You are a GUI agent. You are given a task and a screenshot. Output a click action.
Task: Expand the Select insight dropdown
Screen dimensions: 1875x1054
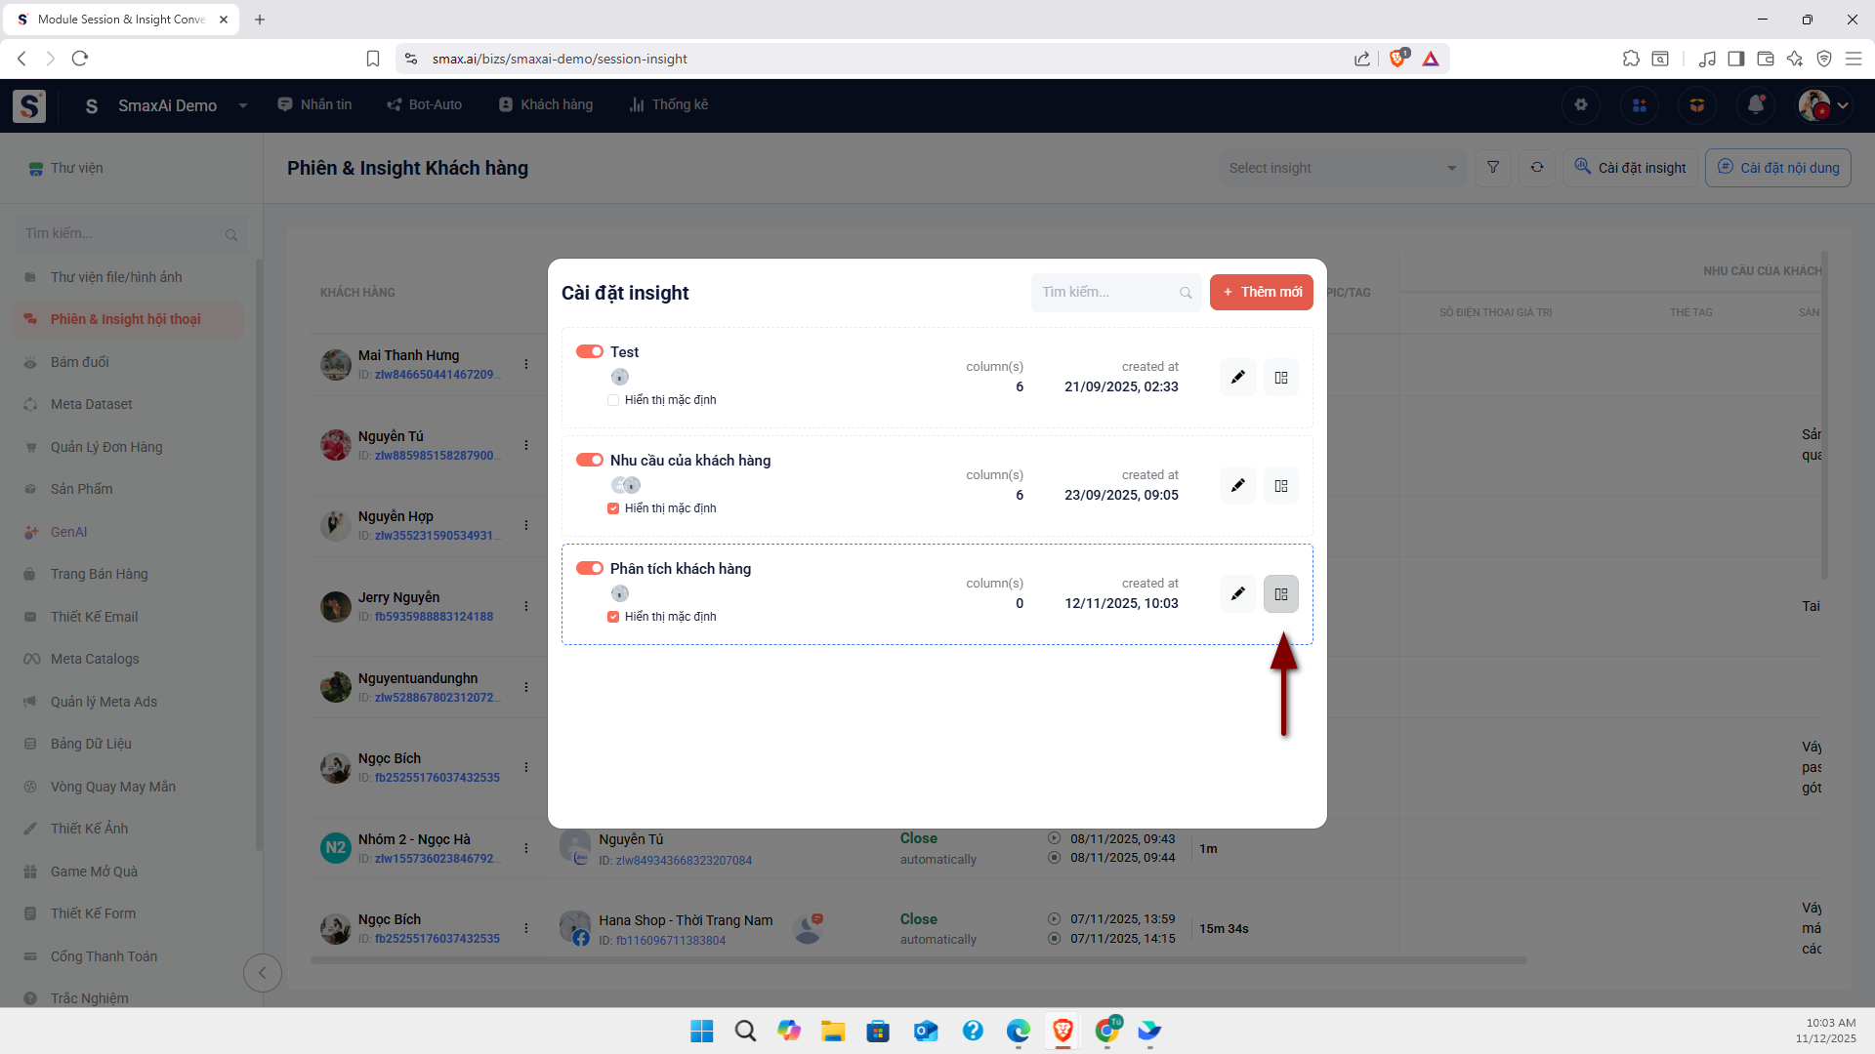[x=1342, y=168]
